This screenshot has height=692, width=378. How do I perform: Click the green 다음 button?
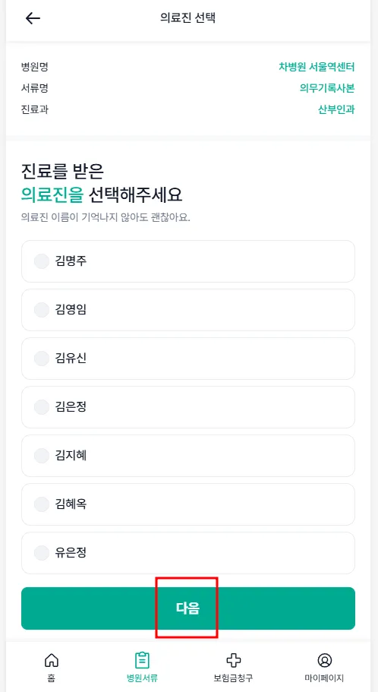[x=188, y=608]
